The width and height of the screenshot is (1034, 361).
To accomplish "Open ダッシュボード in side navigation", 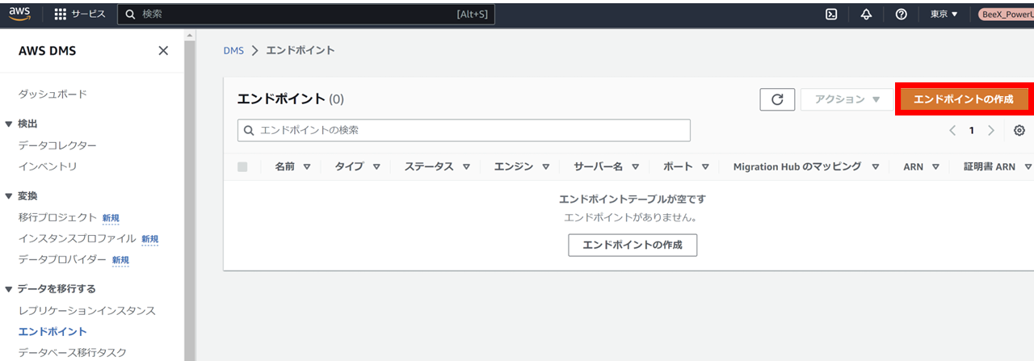I will [x=53, y=94].
